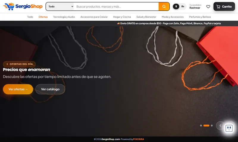Click the OFERTAS DEL DÍA badge
Image resolution: width=238 pixels, height=142 pixels.
(19, 64)
